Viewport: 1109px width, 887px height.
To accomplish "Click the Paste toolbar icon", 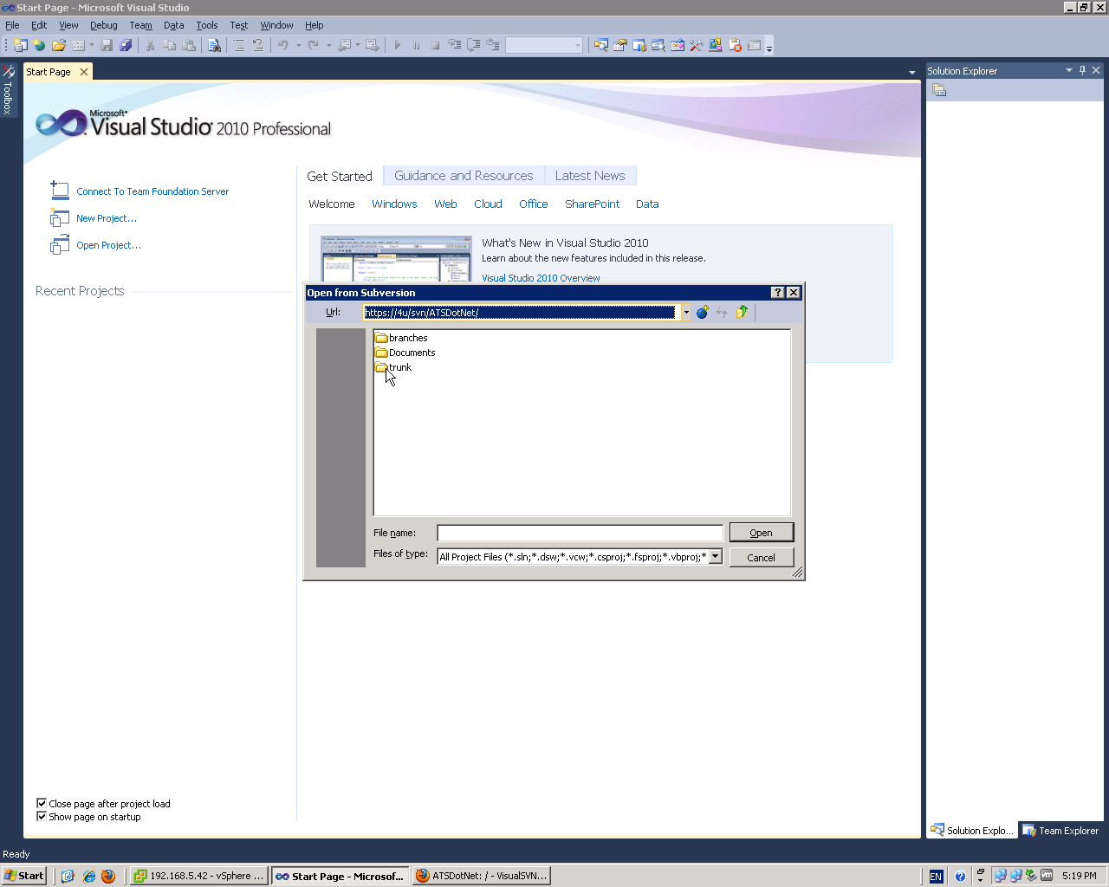I will [x=189, y=45].
